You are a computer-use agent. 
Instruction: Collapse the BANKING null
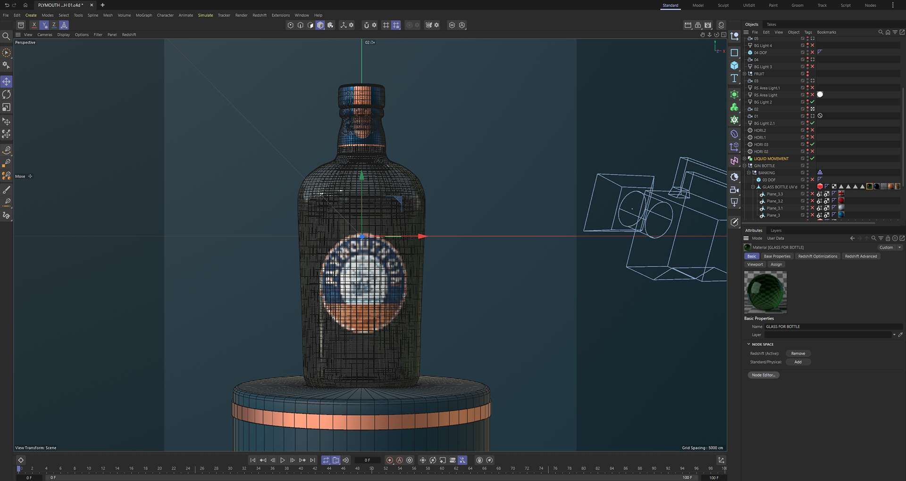coord(749,173)
